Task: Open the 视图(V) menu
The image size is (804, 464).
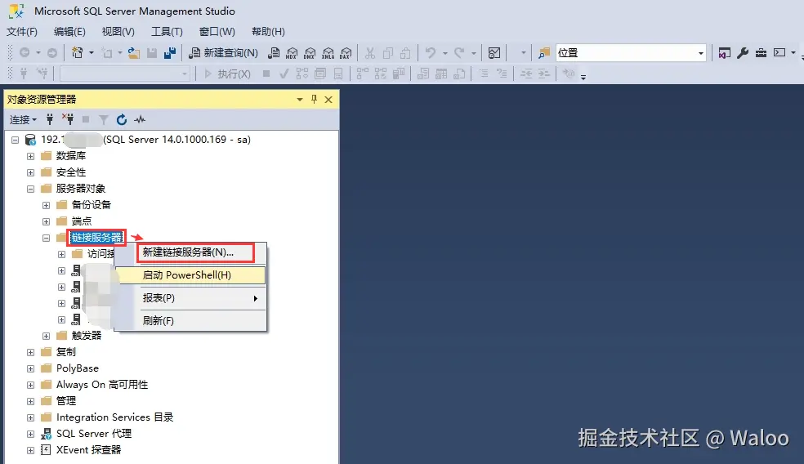Action: point(118,32)
